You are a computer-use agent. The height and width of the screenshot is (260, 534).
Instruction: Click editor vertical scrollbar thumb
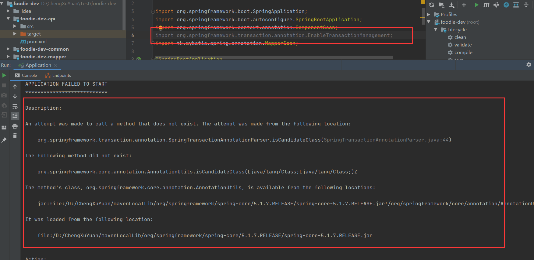tap(423, 16)
